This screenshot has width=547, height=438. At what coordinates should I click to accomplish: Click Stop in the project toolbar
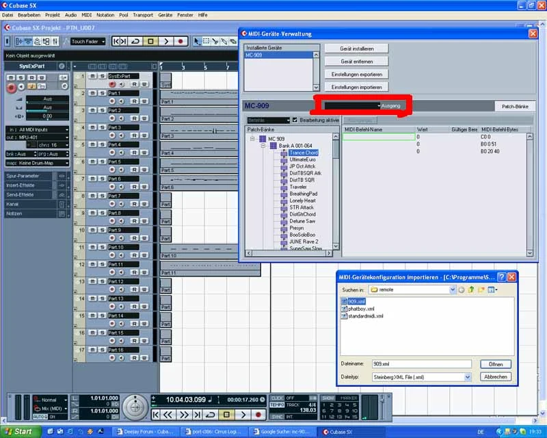click(151, 41)
